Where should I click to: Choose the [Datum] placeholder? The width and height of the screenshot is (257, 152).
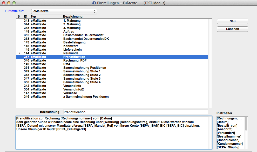pos(223,122)
